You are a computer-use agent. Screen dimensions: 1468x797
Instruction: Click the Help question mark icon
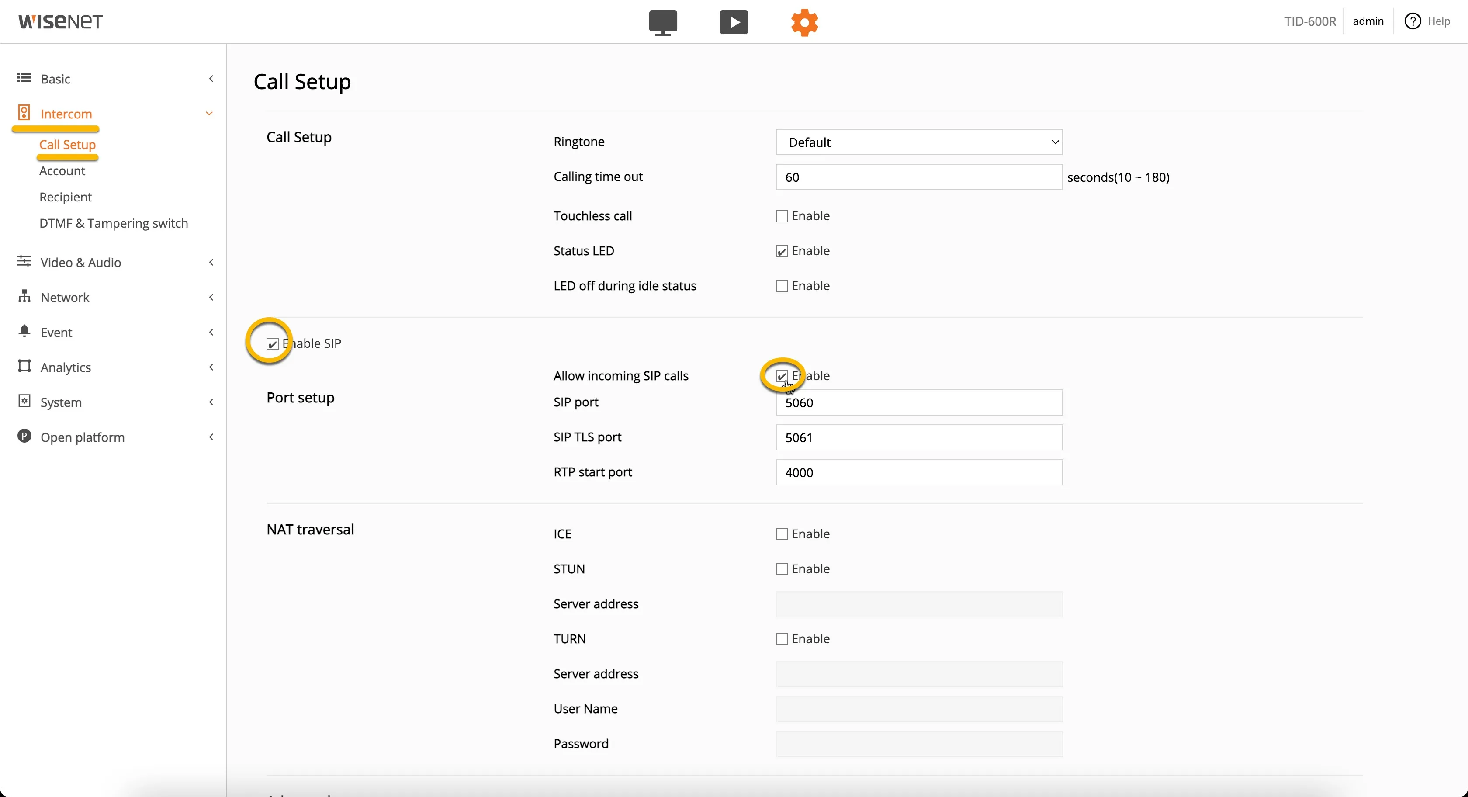coord(1412,21)
